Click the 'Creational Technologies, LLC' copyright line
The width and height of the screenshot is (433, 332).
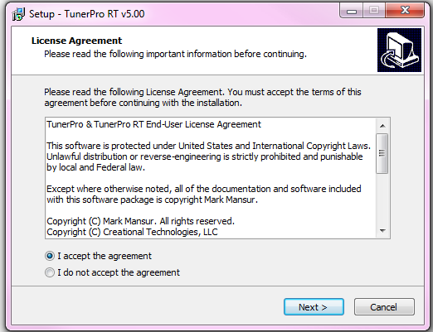[x=132, y=232]
